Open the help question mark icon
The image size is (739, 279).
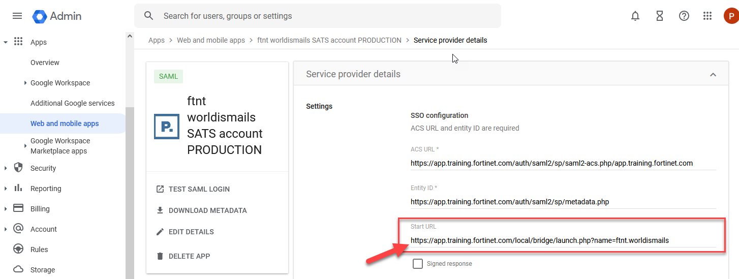click(x=684, y=16)
